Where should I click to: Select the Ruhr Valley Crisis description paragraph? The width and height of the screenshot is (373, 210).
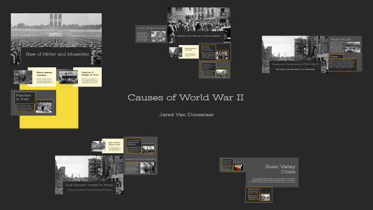point(272,180)
